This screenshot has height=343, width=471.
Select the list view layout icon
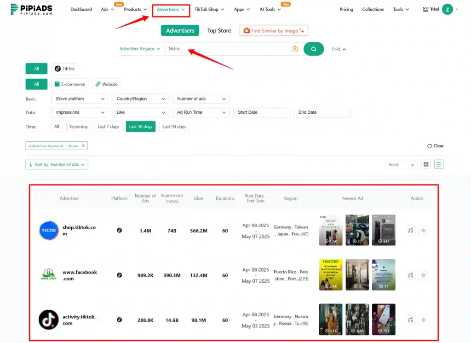(x=438, y=164)
